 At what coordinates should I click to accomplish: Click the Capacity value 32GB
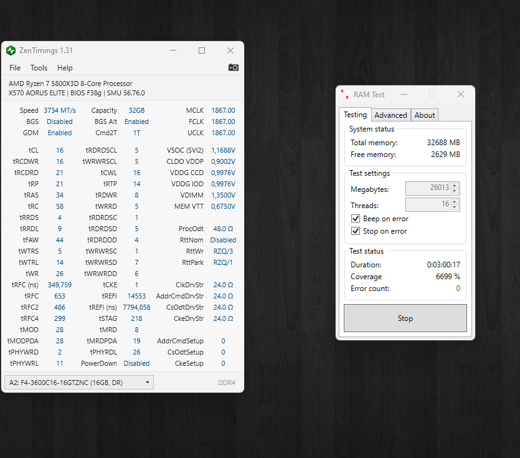136,110
